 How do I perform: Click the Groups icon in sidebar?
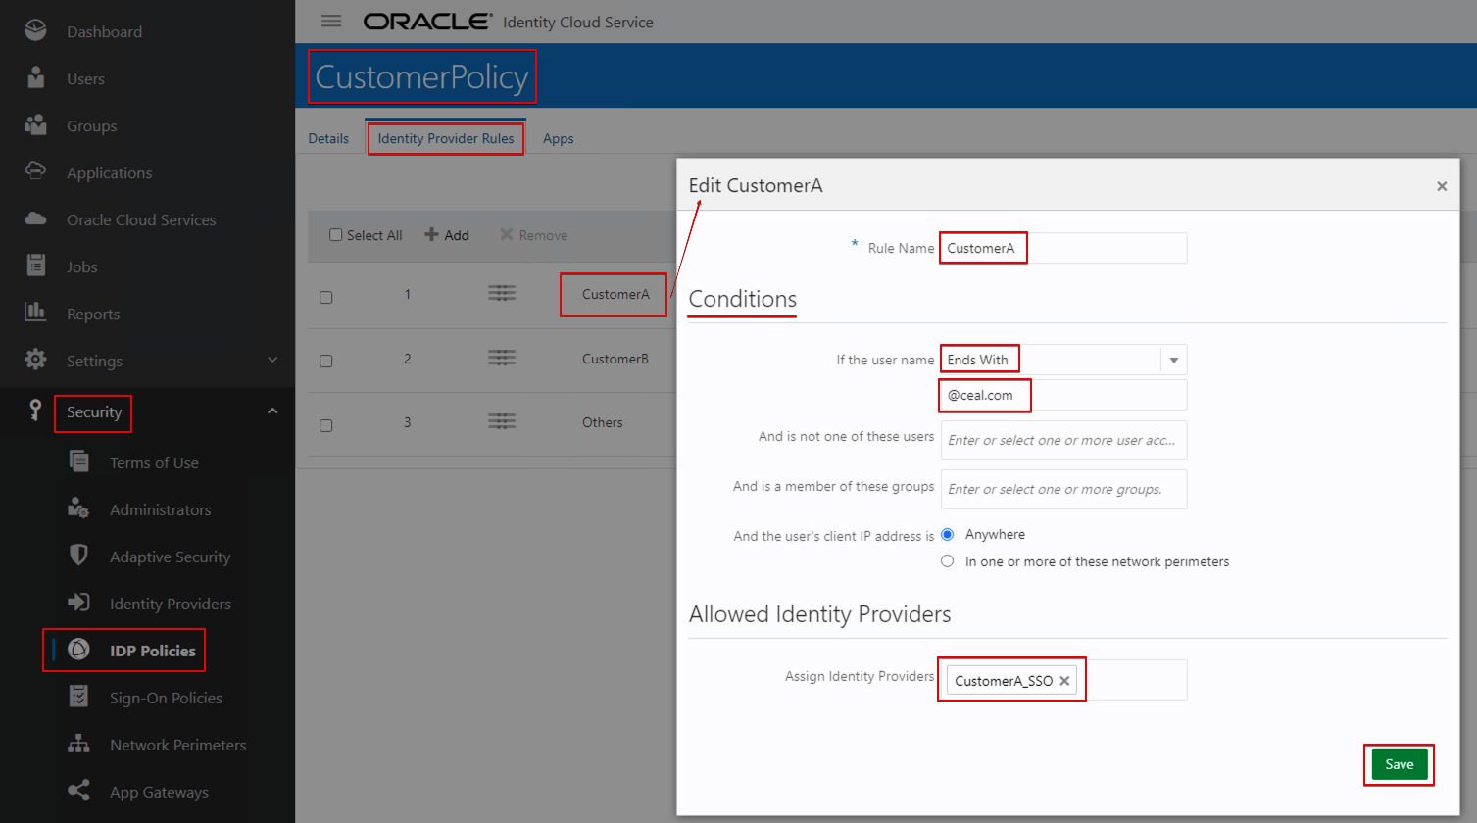pos(35,125)
